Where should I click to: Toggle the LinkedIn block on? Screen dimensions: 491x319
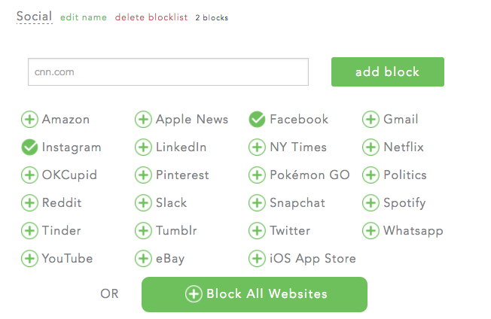143,147
